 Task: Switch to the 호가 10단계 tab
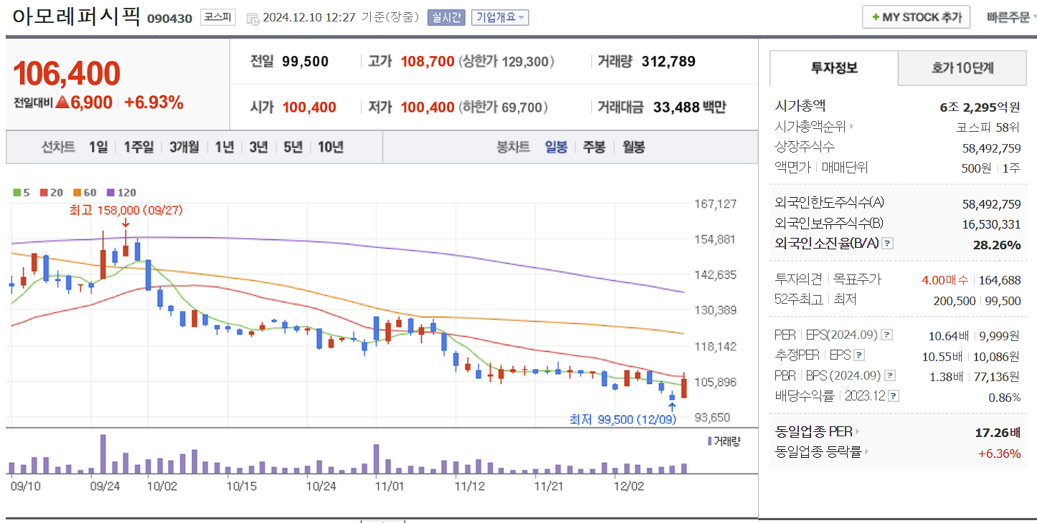tap(962, 68)
